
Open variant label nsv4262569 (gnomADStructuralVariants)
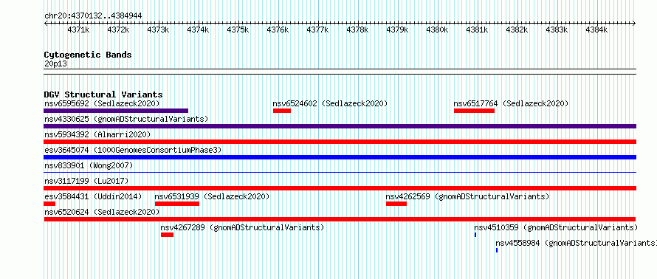467,196
